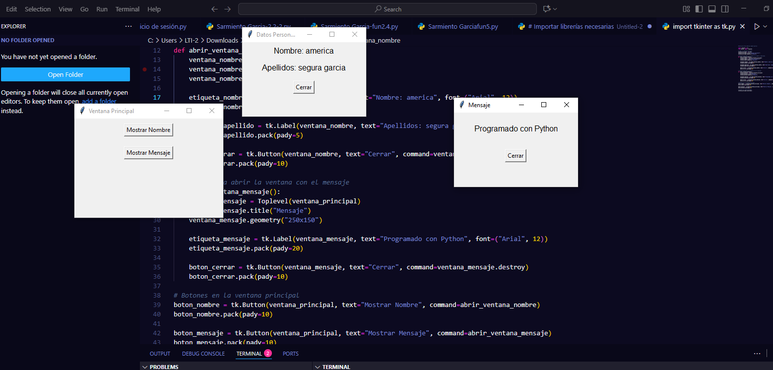773x370 pixels.
Task: Open Explorer more actions ellipsis
Action: tap(129, 26)
